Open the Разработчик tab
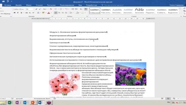Image resolution: width=186 pixels, height=105 pixels. click(92, 5)
